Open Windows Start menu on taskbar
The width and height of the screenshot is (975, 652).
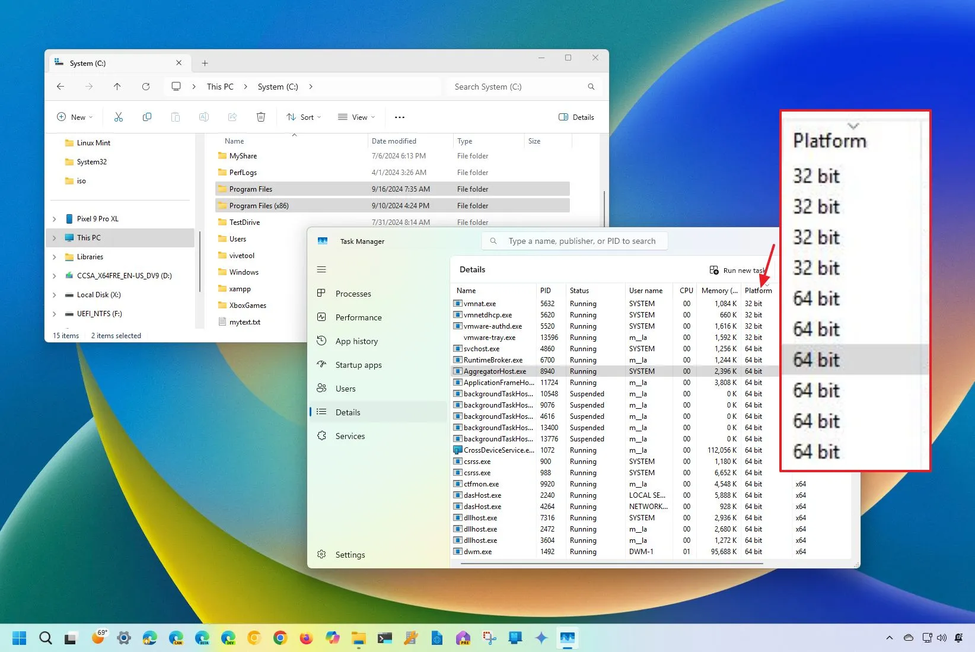point(19,638)
